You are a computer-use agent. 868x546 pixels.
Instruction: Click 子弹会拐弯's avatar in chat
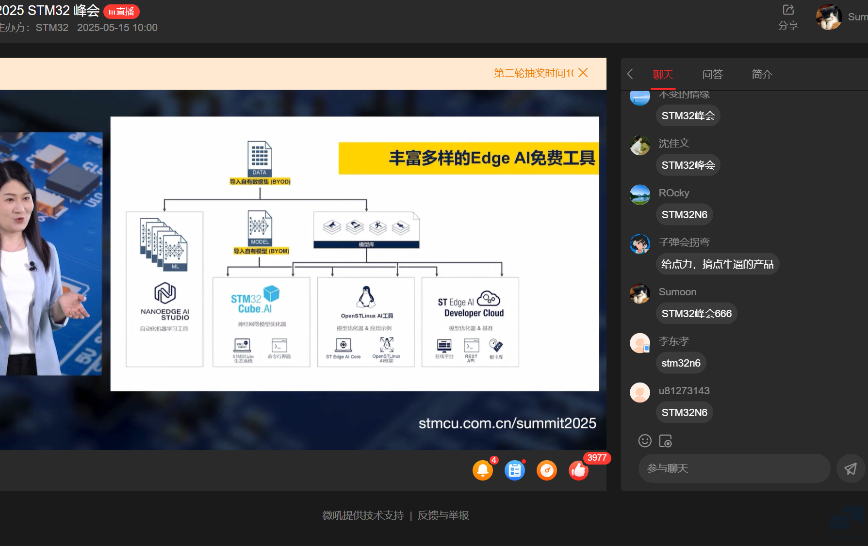pyautogui.click(x=640, y=244)
